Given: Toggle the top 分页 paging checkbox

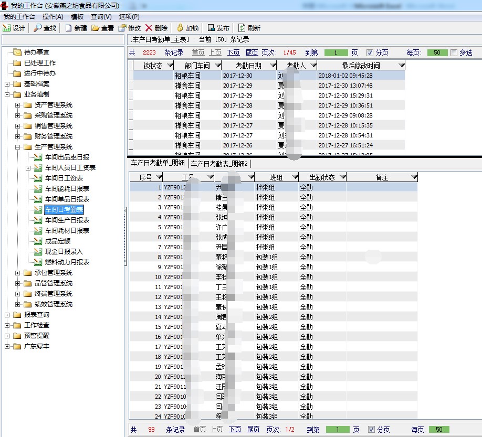Looking at the screenshot, I should coord(370,52).
